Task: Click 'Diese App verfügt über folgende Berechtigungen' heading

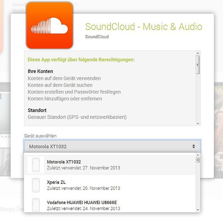Action: point(81,60)
